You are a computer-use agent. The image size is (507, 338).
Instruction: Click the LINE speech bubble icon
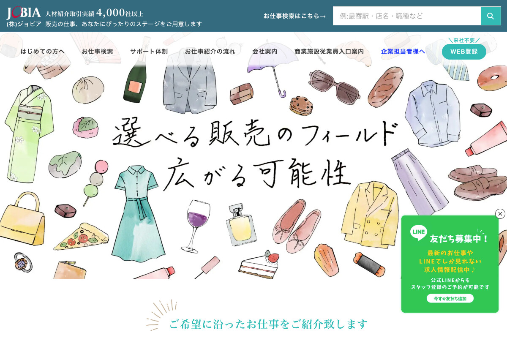click(x=418, y=233)
